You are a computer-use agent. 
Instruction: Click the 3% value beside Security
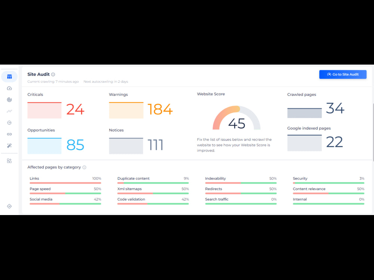tap(362, 178)
